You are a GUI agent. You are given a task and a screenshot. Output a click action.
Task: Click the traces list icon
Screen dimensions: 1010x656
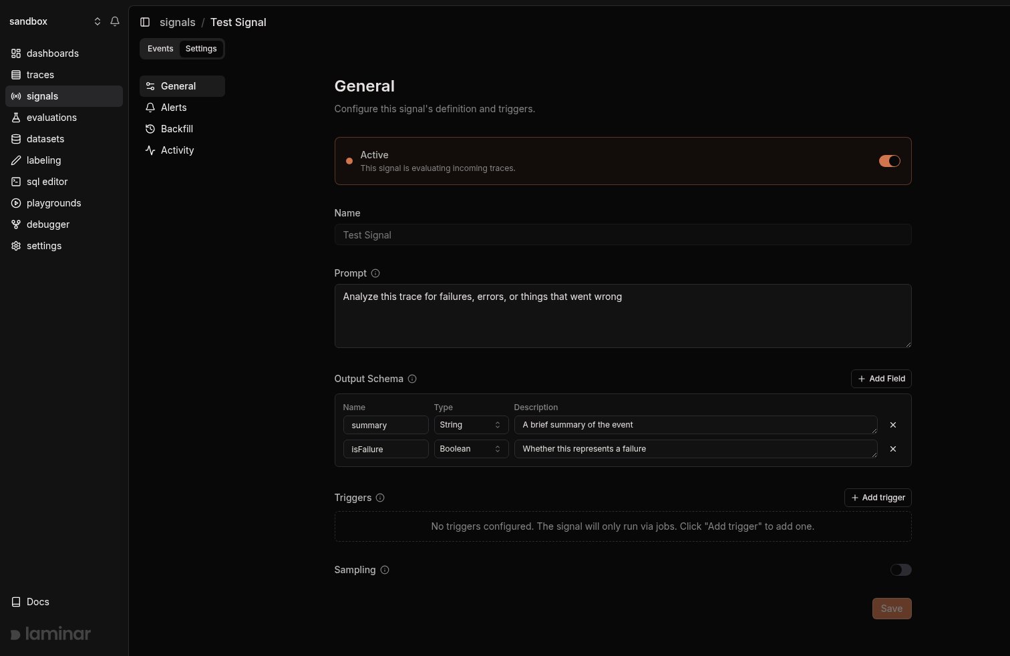coord(16,75)
